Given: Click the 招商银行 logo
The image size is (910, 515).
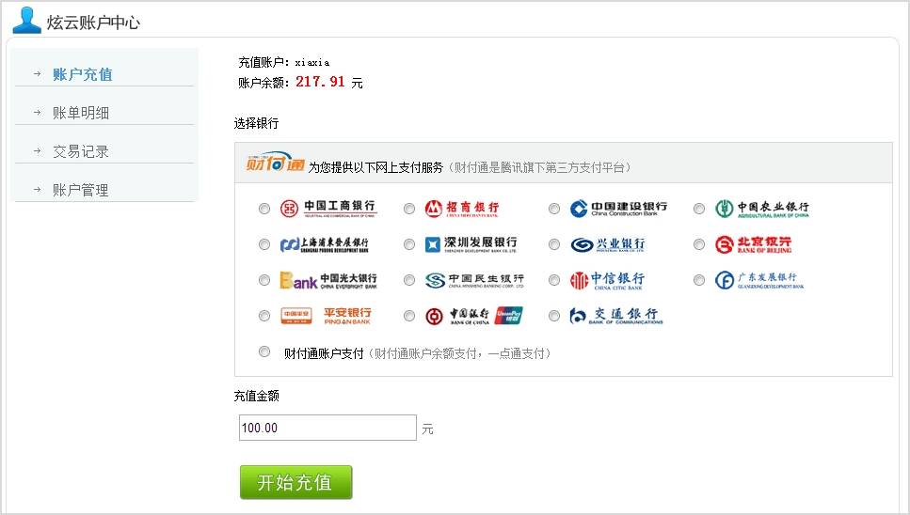Looking at the screenshot, I should coord(461,209).
